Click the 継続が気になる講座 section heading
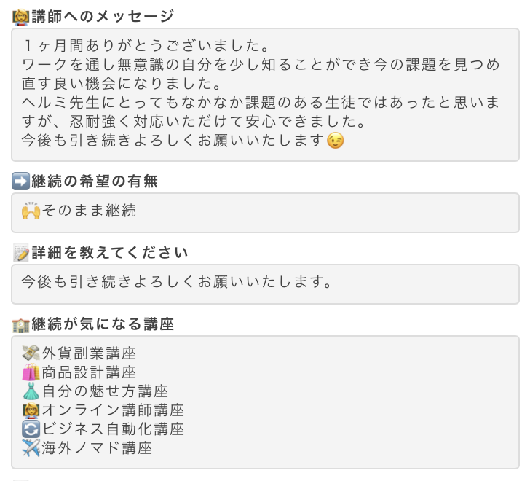This screenshot has height=481, width=530. click(103, 324)
